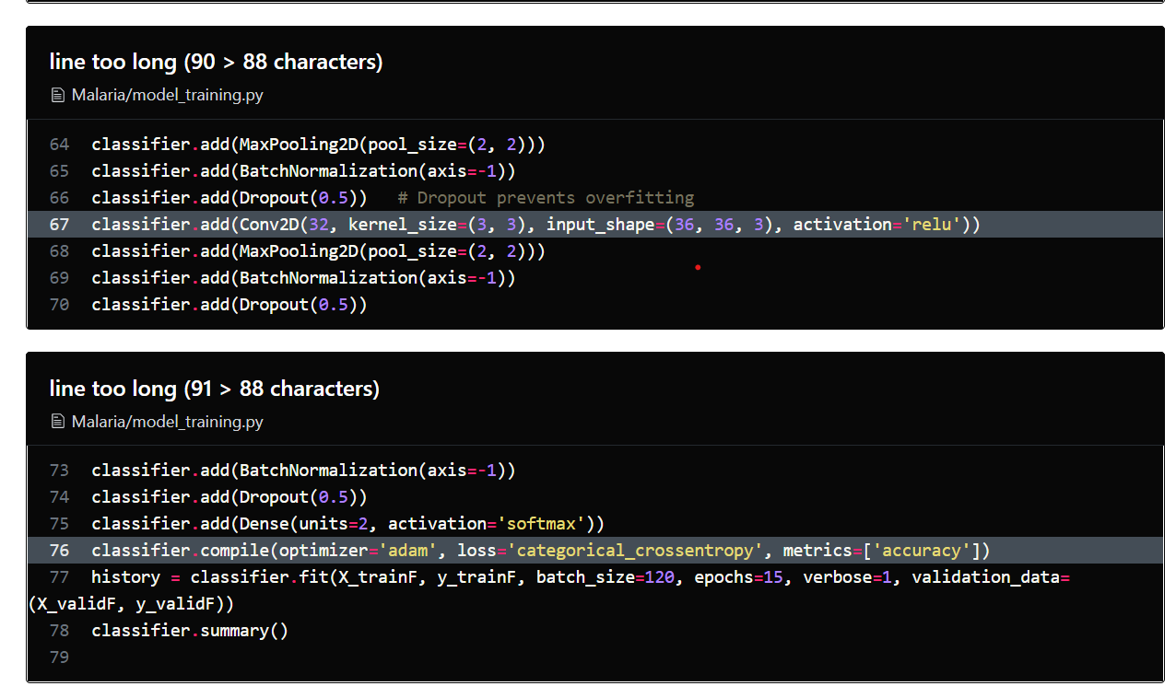The width and height of the screenshot is (1176, 686).
Task: Click the Conv2D code on line 67
Action: tap(536, 225)
